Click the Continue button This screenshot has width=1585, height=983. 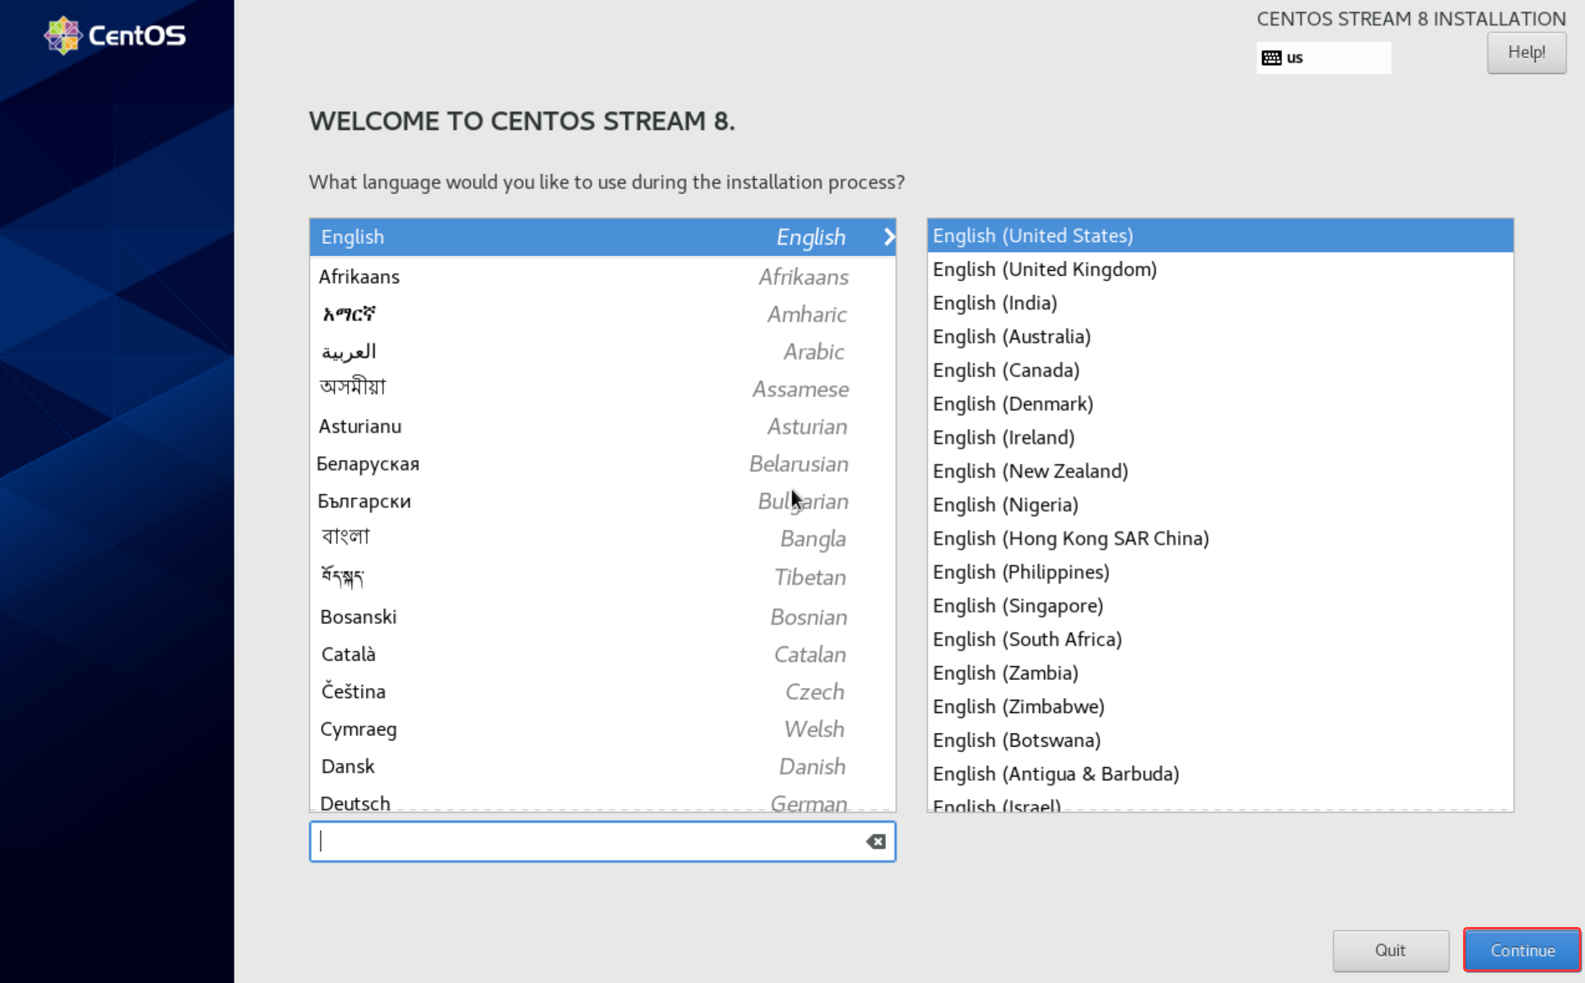(x=1522, y=950)
